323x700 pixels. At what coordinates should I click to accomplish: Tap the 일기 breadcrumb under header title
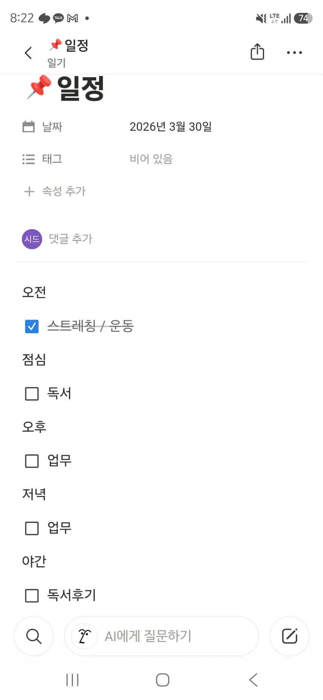pos(57,63)
